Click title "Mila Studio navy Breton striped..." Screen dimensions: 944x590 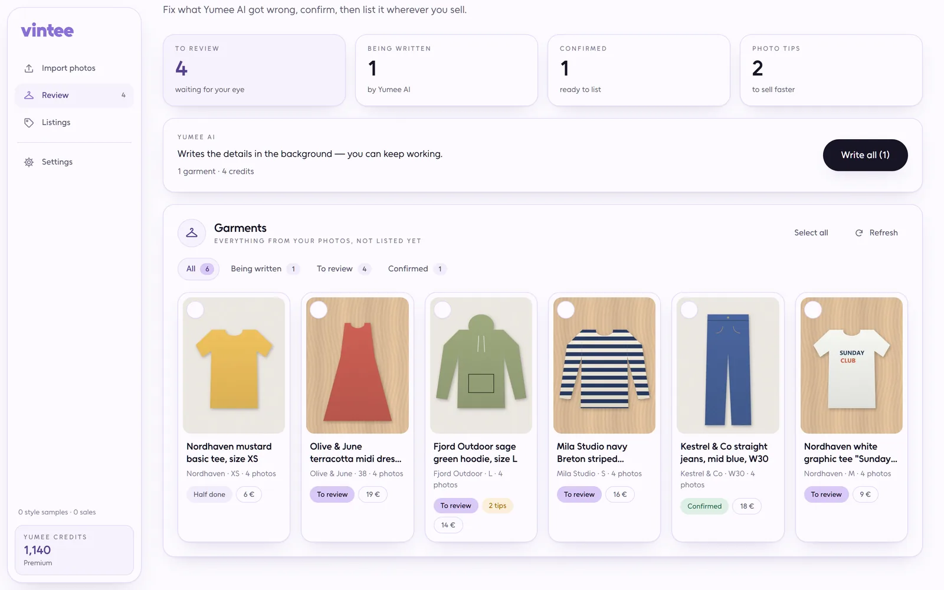[x=592, y=453]
